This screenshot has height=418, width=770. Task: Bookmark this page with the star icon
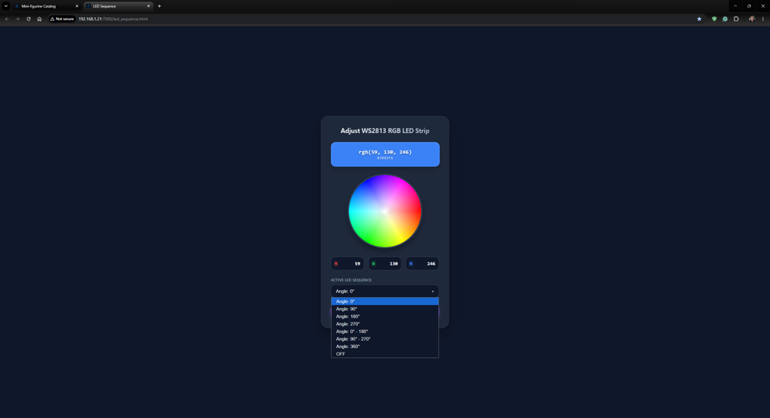pos(699,19)
